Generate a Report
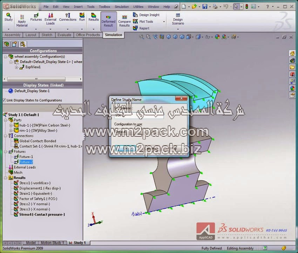 coord(141,28)
